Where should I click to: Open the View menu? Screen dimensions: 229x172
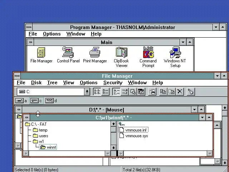(x=68, y=83)
